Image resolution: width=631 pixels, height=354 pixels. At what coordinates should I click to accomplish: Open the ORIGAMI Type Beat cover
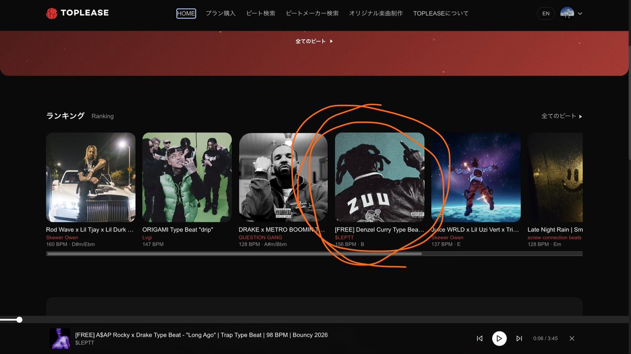tap(187, 177)
